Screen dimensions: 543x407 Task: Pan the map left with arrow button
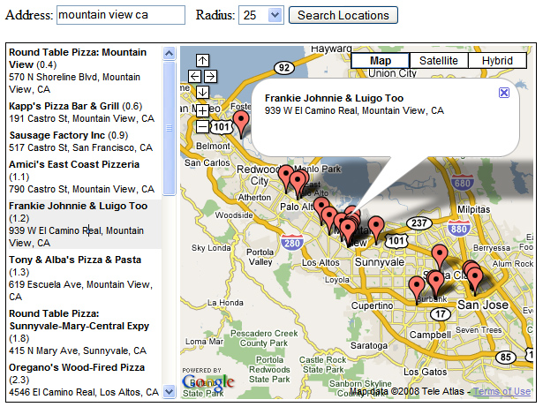click(195, 77)
